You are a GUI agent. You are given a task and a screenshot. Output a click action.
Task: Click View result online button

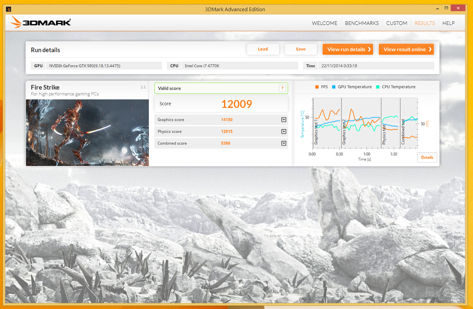click(406, 49)
